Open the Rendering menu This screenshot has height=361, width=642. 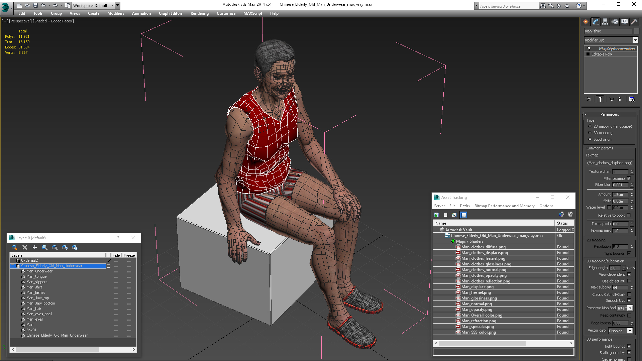click(200, 13)
